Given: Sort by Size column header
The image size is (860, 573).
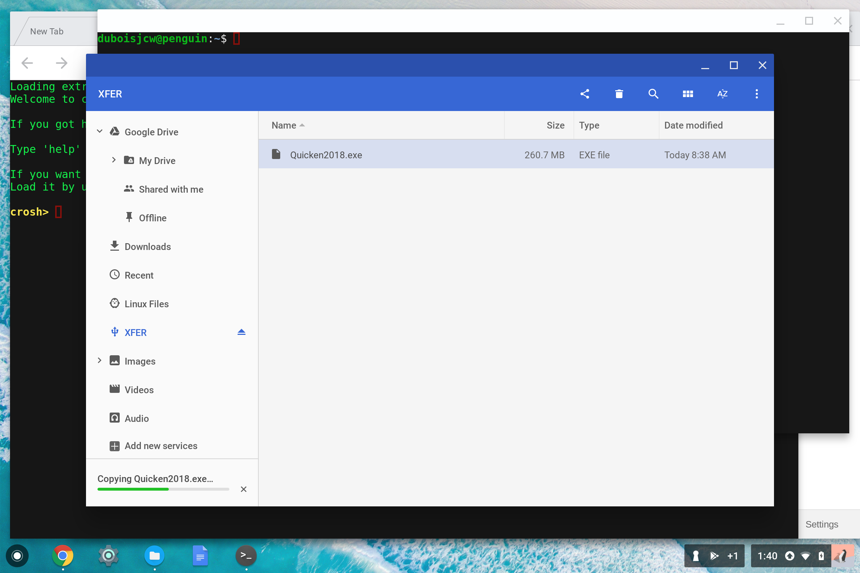Looking at the screenshot, I should point(539,125).
